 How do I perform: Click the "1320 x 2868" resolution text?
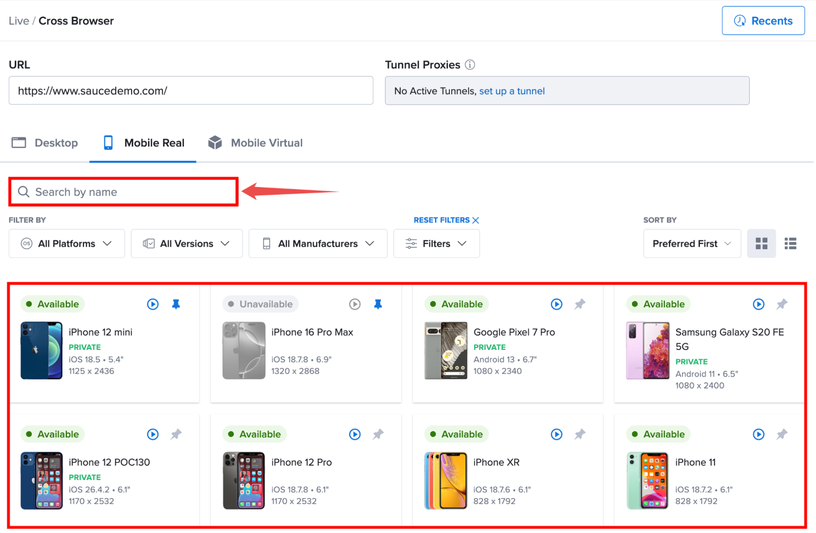(296, 371)
